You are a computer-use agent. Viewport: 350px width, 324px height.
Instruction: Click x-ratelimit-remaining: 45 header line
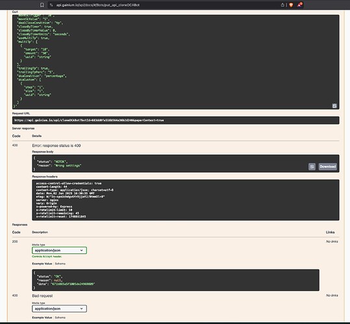[x=58, y=213]
